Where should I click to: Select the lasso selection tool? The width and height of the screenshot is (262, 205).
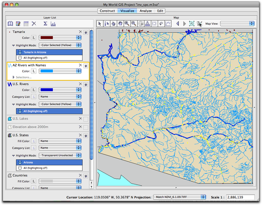pos(161,23)
